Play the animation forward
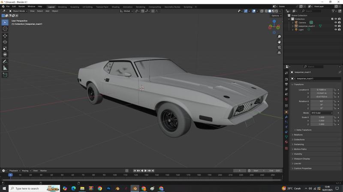Image resolution: width=343 pixels, height=192 pixels. (x=146, y=171)
